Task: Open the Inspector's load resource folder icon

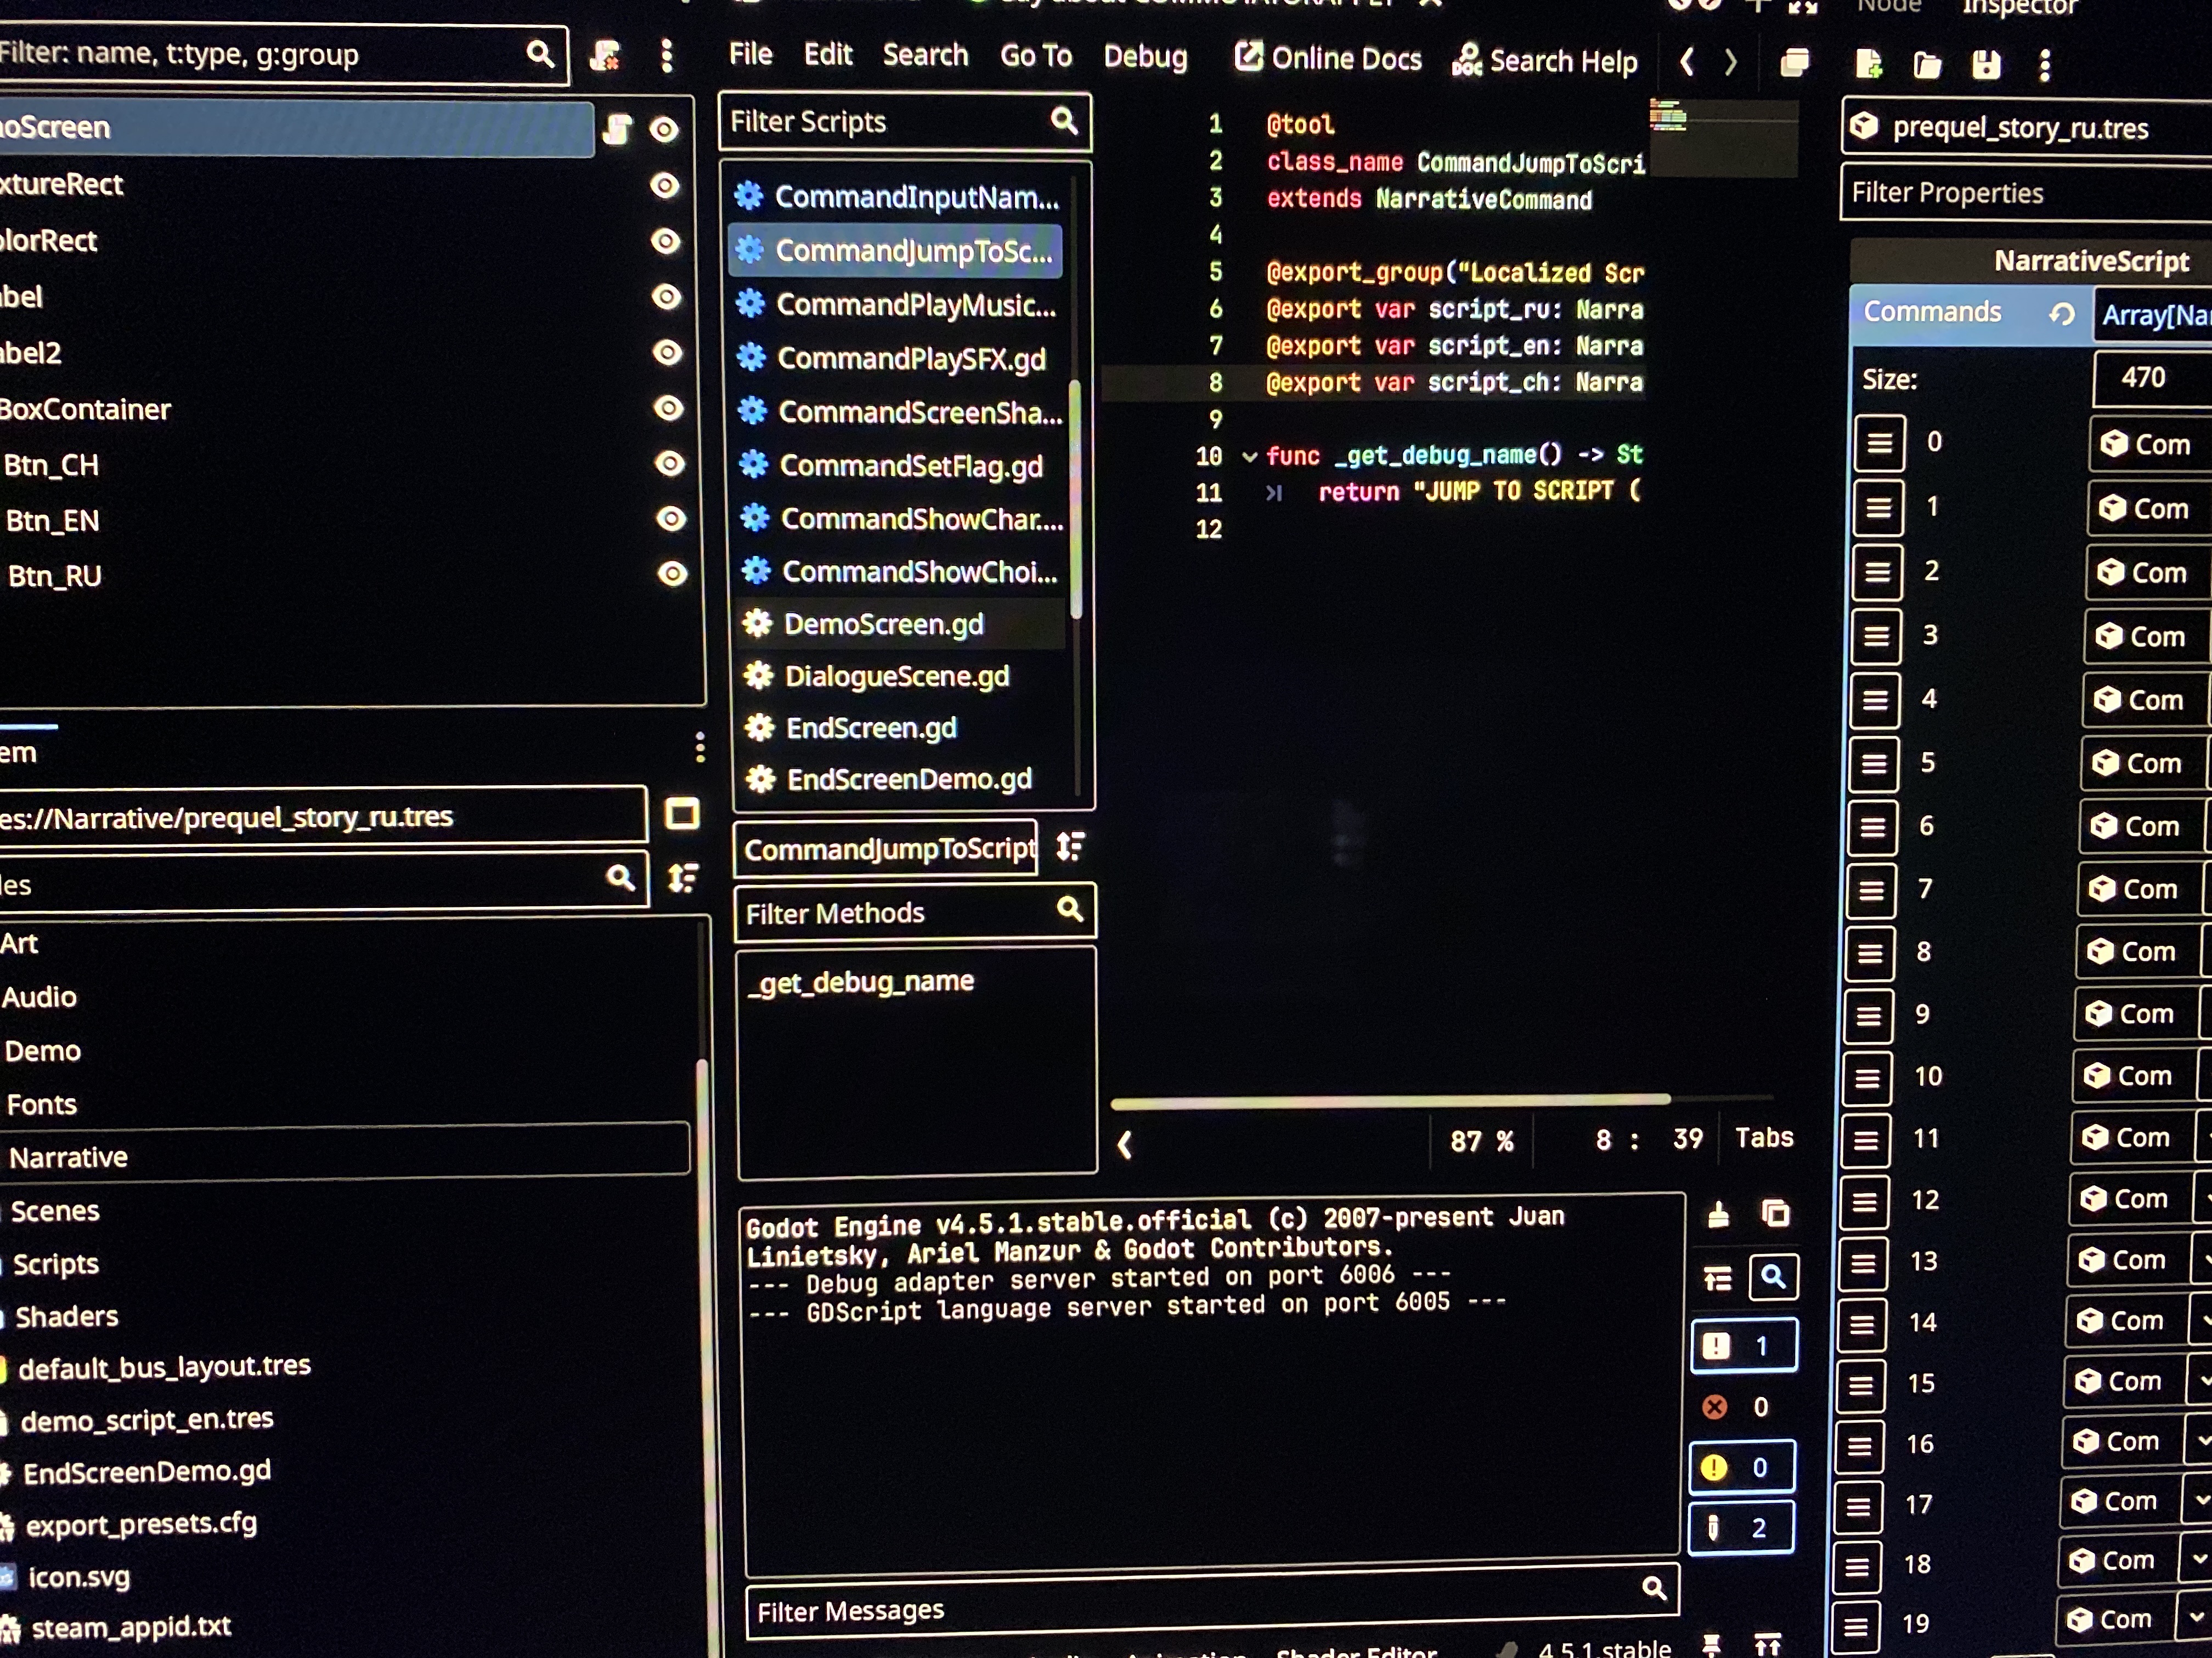Action: coord(1927,65)
